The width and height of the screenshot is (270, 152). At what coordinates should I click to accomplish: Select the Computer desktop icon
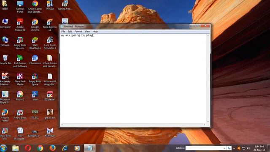tap(5, 23)
